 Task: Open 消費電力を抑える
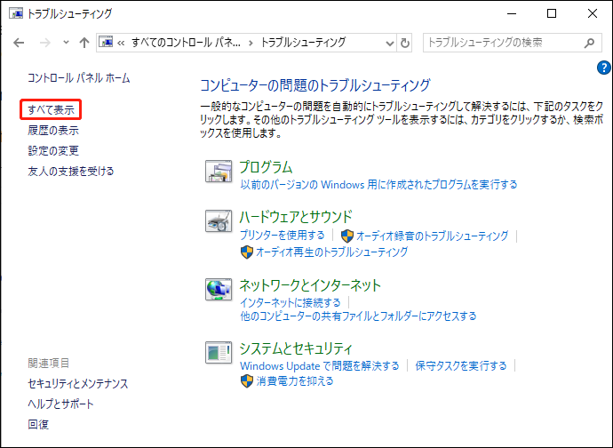295,380
